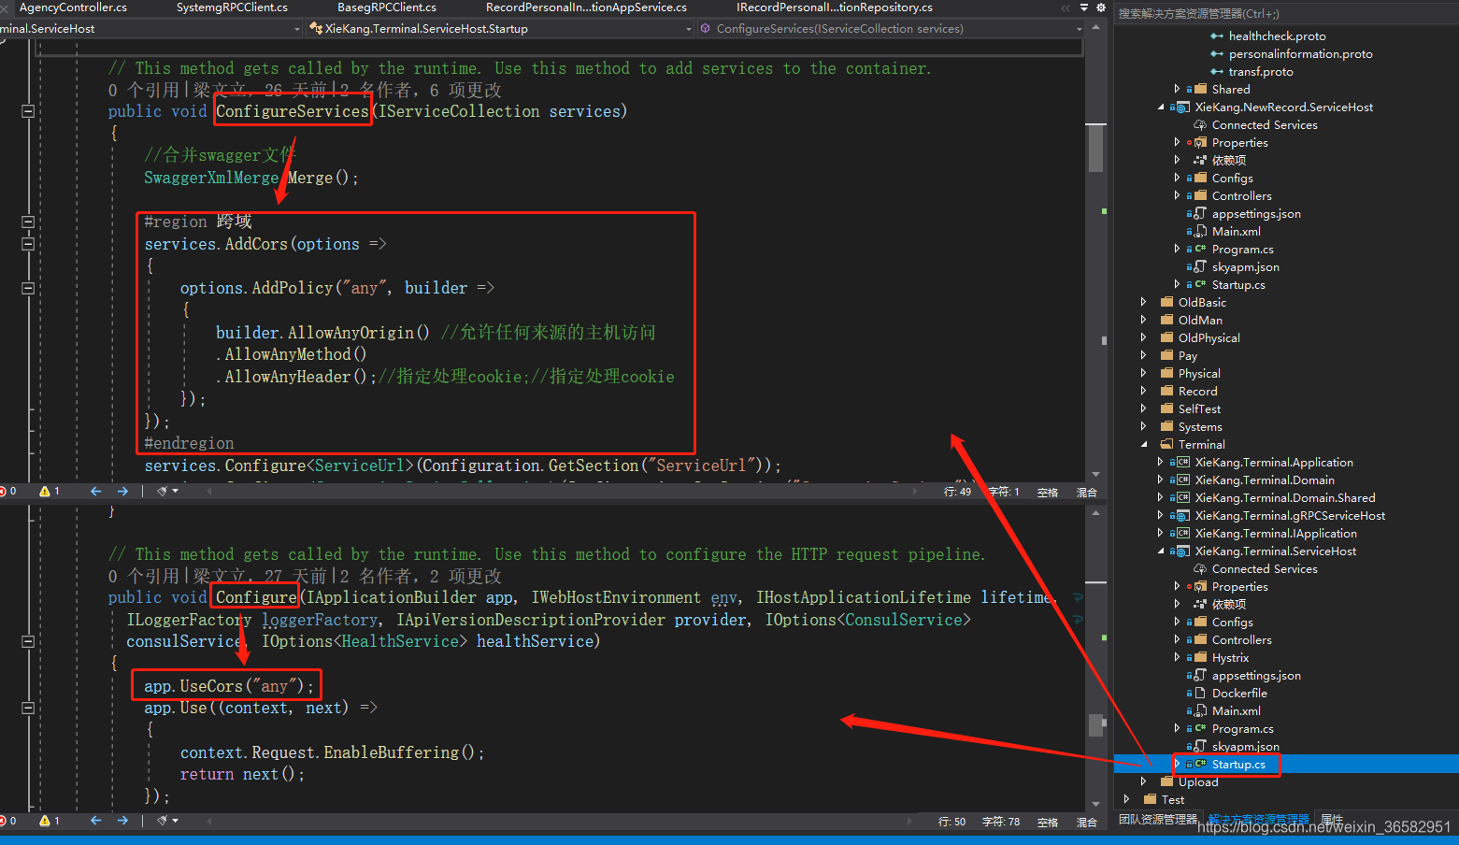The image size is (1459, 845).
Task: Navigate backward using lower pane left arrow
Action: pyautogui.click(x=95, y=821)
